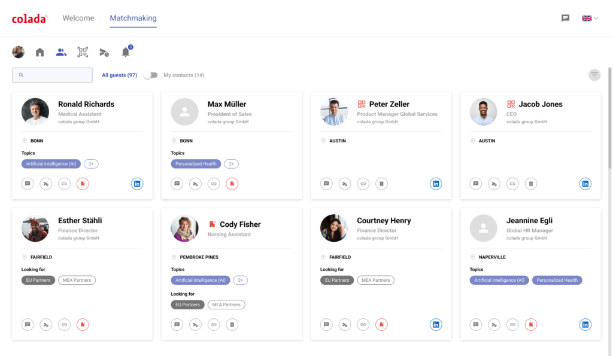Click the All guests (97) label
The width and height of the screenshot is (613, 356).
119,75
